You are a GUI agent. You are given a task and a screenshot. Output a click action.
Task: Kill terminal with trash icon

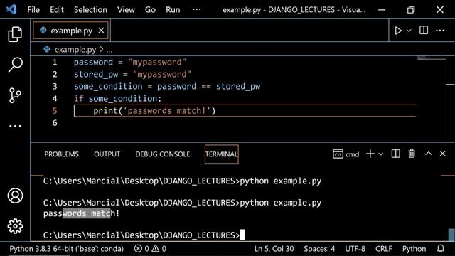coord(412,154)
